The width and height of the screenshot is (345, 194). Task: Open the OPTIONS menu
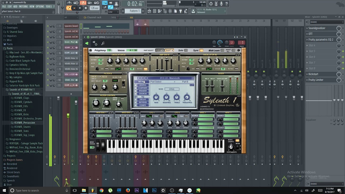point(40,6)
